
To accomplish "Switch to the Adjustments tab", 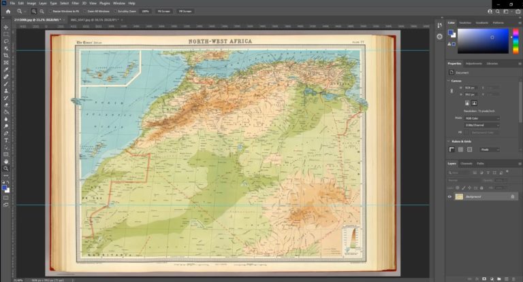I will click(474, 64).
